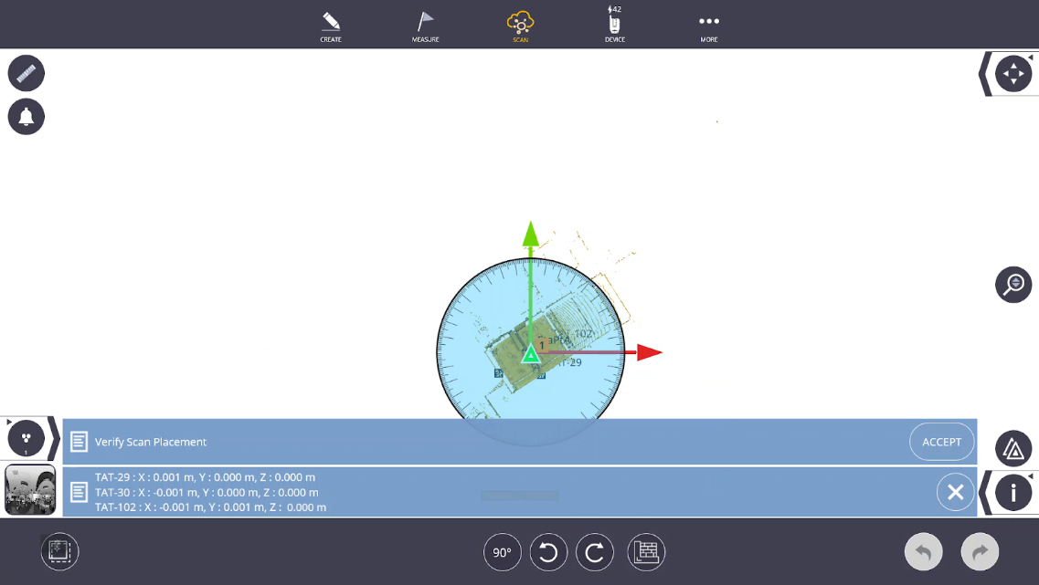Click the ruler measurement tool icon
Image resolution: width=1039 pixels, height=585 pixels.
click(x=27, y=73)
